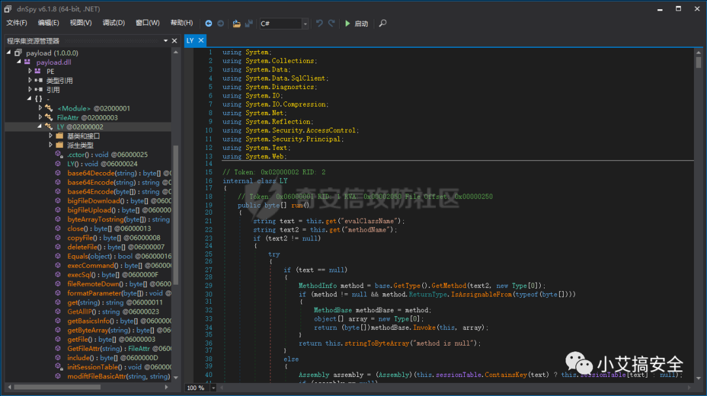This screenshot has width=707, height=396.
Task: Click the 'public byte[] run()' line
Action: click(274, 206)
